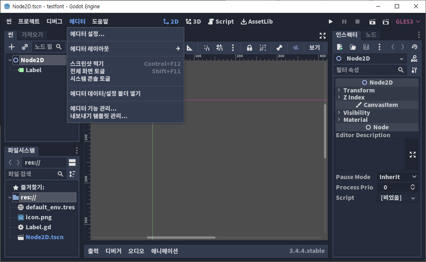Pause the running scene
The width and height of the screenshot is (426, 262).
344,22
